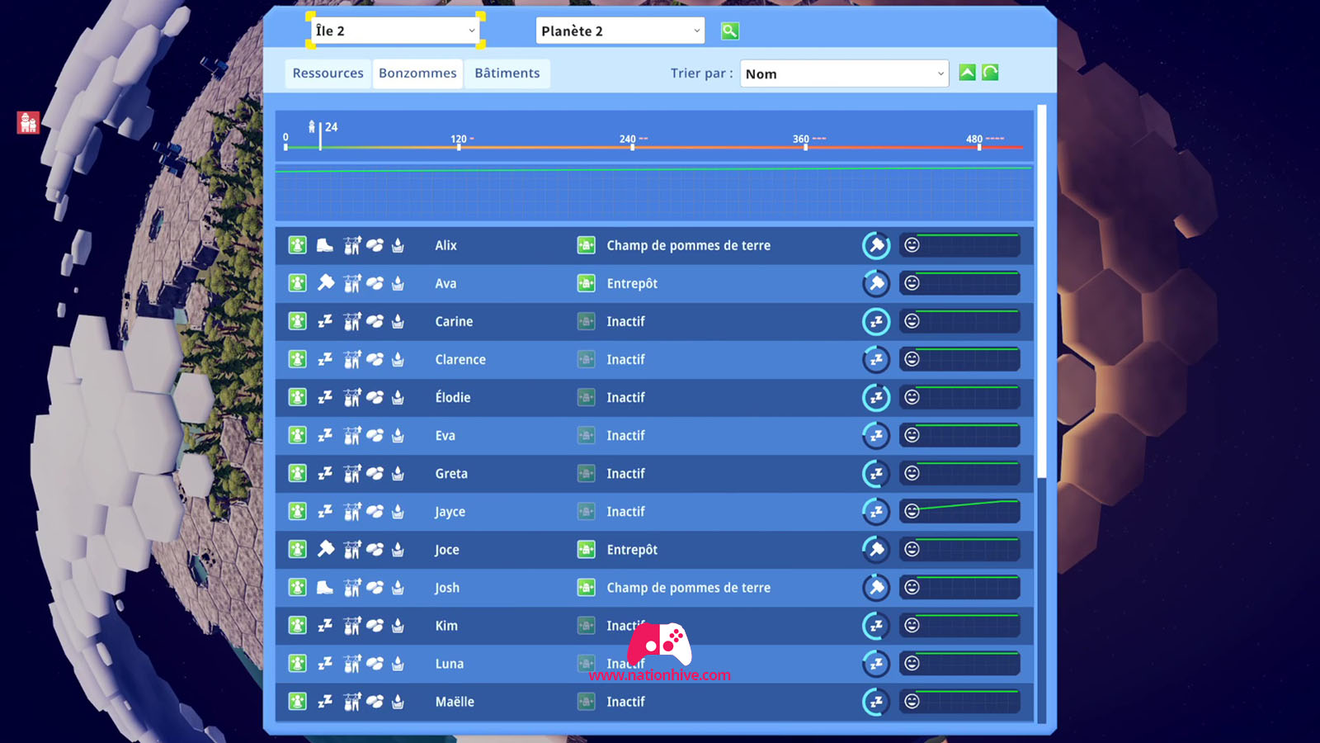Select the name Jayce
This screenshot has height=743, width=1320.
click(450, 512)
